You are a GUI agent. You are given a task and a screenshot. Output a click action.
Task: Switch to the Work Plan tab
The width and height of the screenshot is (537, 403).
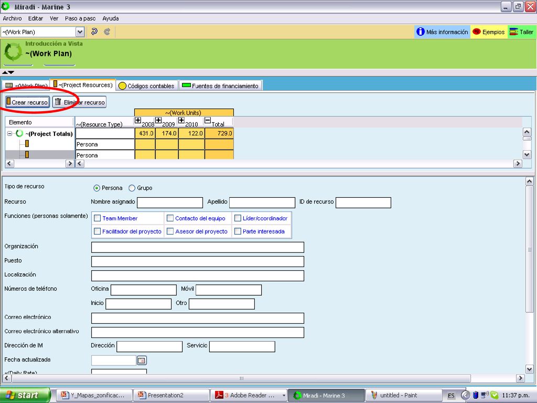26,86
